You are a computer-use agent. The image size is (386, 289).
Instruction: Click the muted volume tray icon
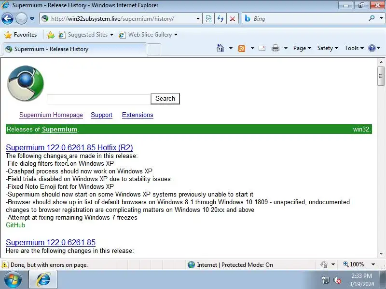(x=337, y=280)
